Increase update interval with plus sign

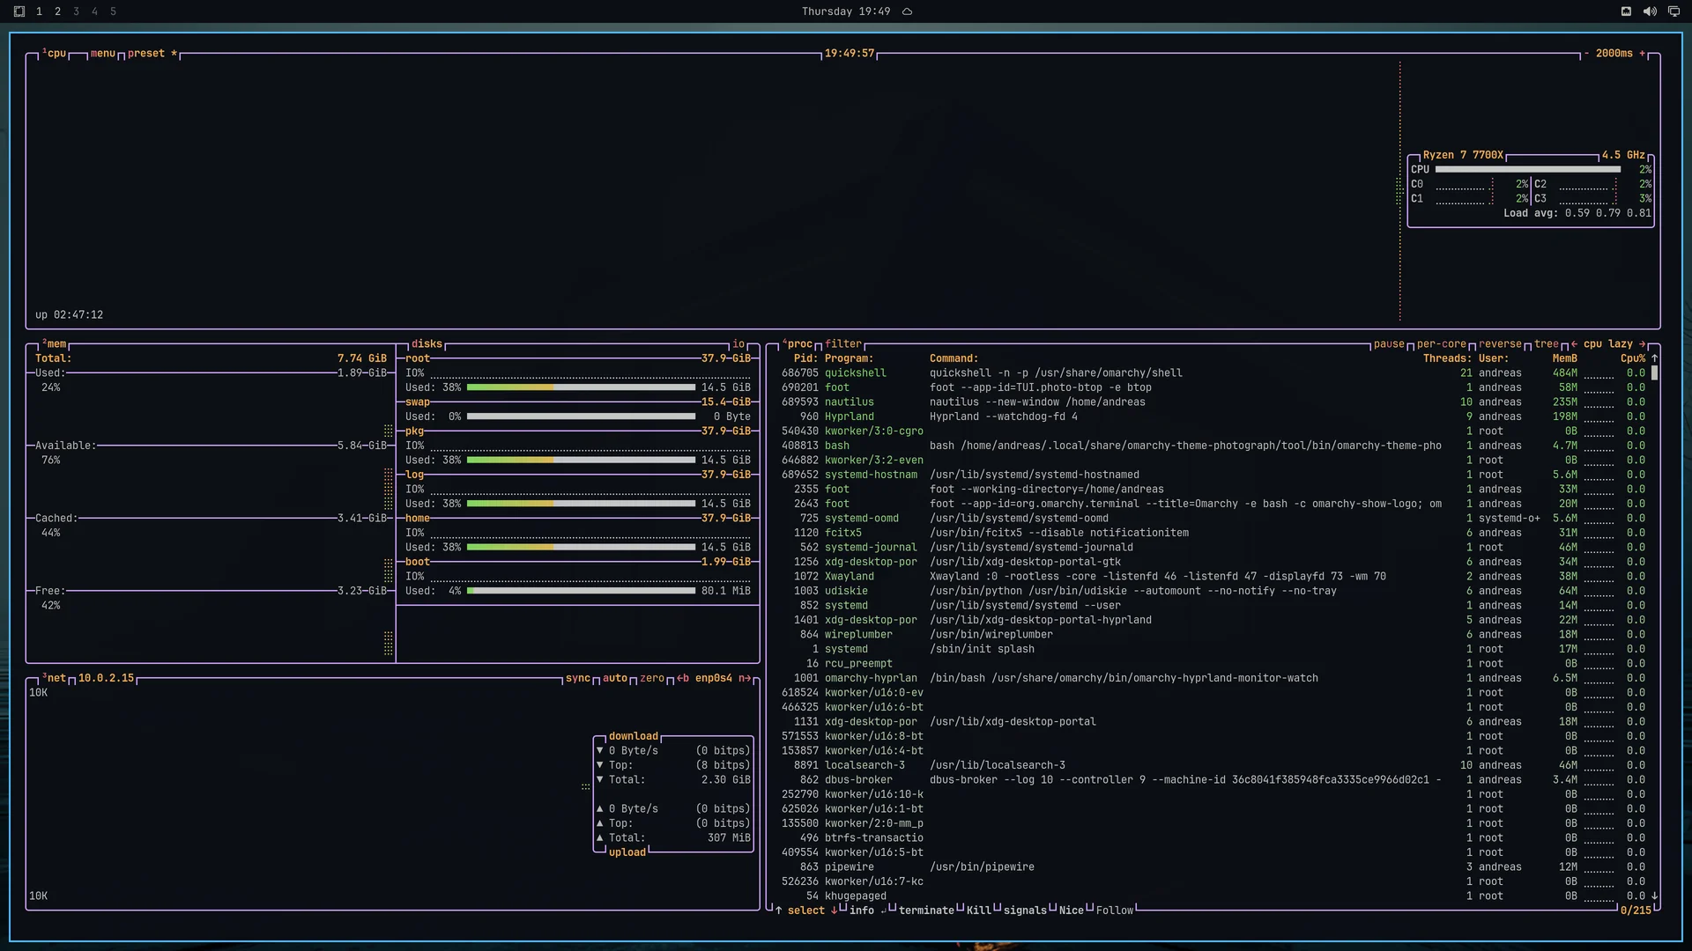[x=1643, y=54]
